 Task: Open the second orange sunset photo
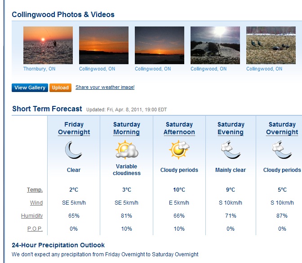104,45
